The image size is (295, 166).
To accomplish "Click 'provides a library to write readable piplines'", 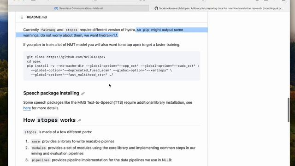I will [78, 141].
